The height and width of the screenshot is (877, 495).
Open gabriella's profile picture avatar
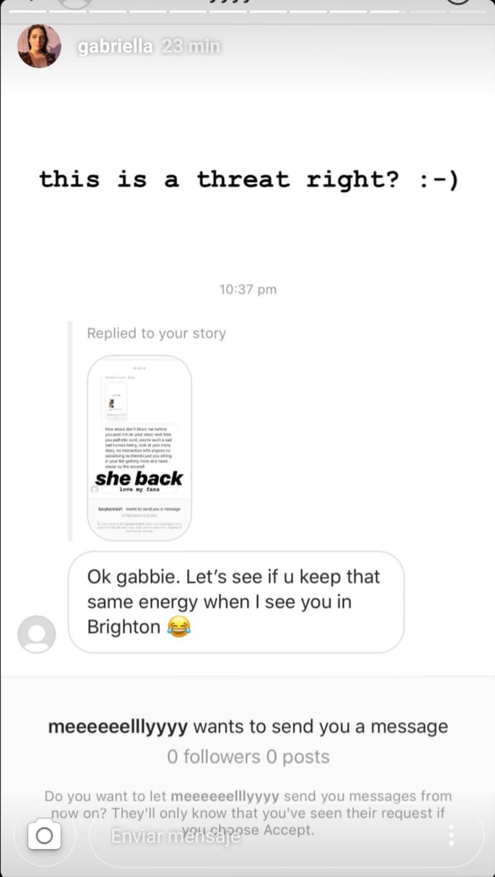[39, 46]
